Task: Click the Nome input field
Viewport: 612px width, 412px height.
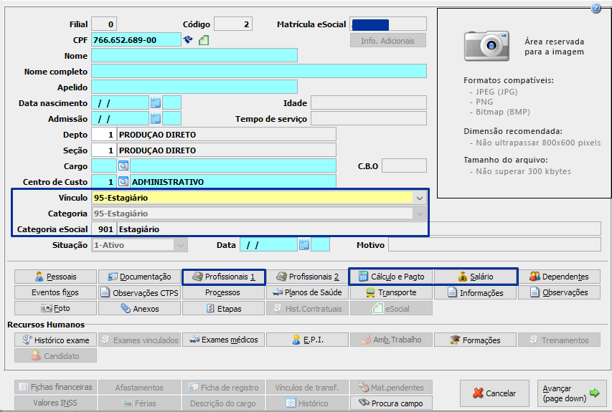Action: [194, 55]
